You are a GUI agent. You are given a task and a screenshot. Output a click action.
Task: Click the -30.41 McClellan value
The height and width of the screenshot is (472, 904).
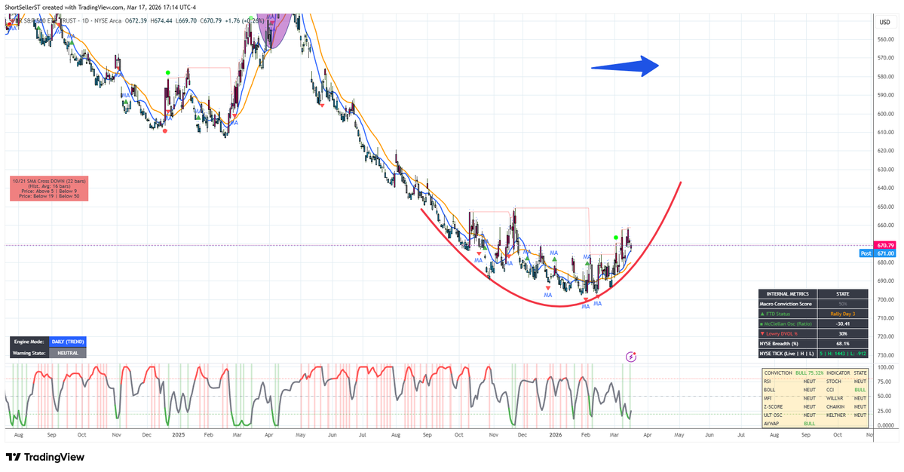(842, 323)
